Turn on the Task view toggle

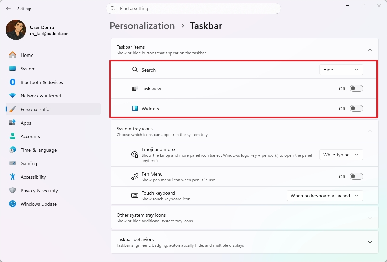point(356,88)
